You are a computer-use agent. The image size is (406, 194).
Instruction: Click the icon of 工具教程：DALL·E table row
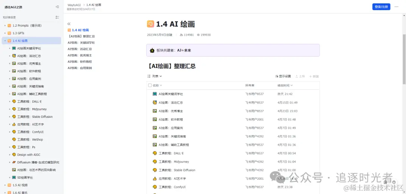click(155, 153)
